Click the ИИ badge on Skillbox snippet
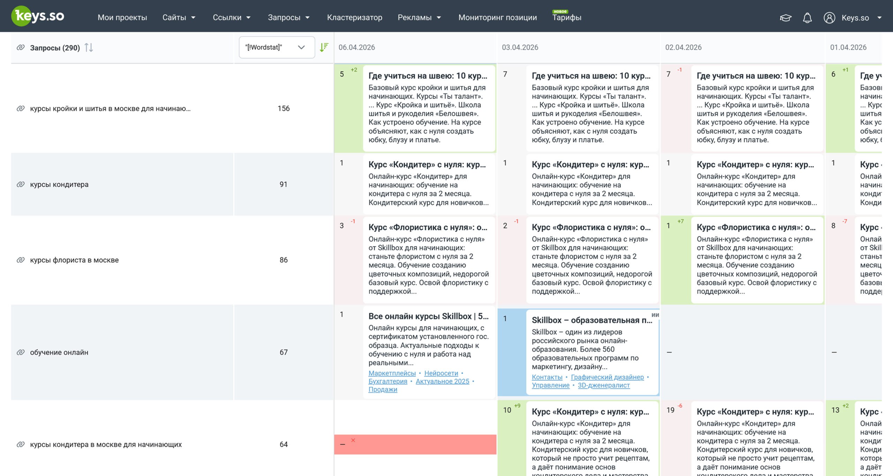The height and width of the screenshot is (476, 893). coord(655,315)
